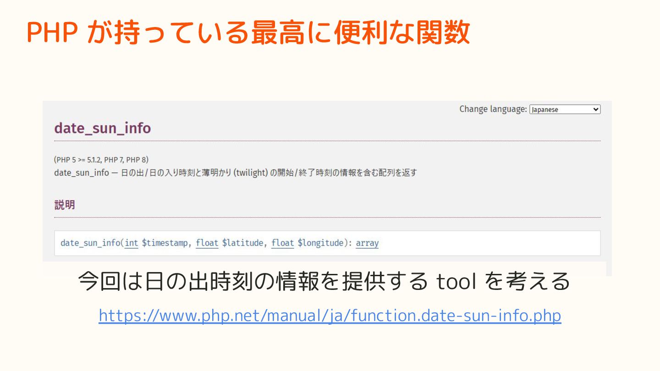Click the PHP version text '(PHP 5 >= 5.1.2, PHP 7, PHP 8)'

click(101, 160)
